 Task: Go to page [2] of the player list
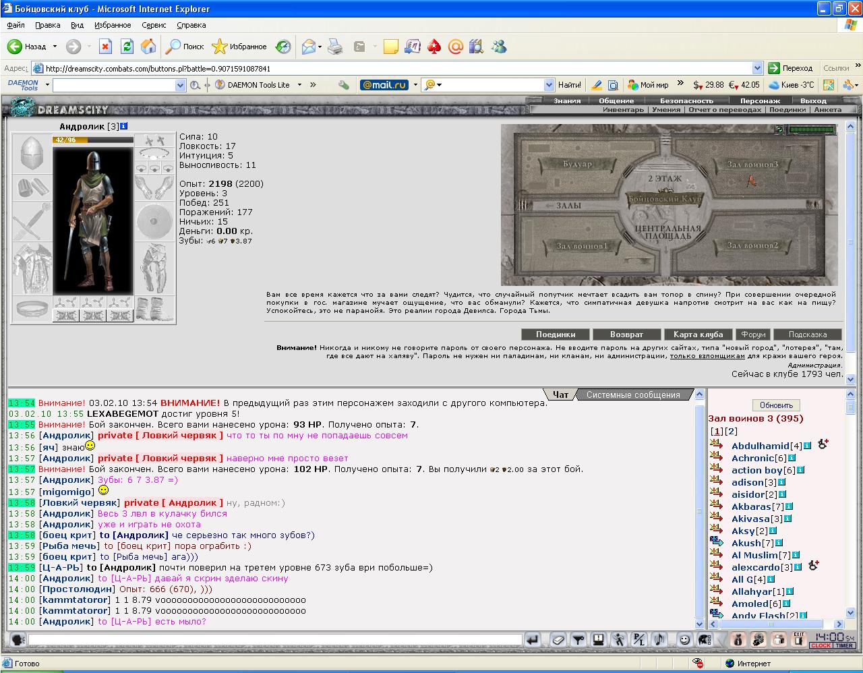(x=731, y=432)
